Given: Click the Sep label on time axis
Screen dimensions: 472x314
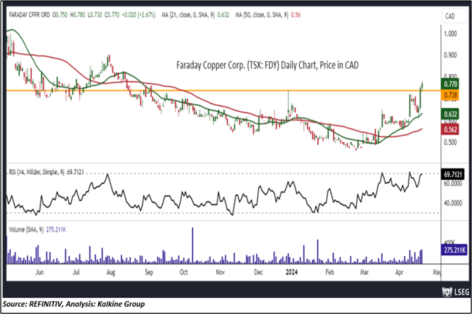Looking at the screenshot, I should [x=149, y=273].
